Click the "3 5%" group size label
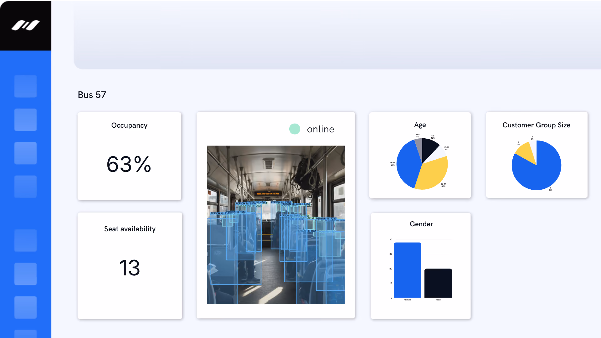Screen dimensions: 601x338 click(532, 138)
